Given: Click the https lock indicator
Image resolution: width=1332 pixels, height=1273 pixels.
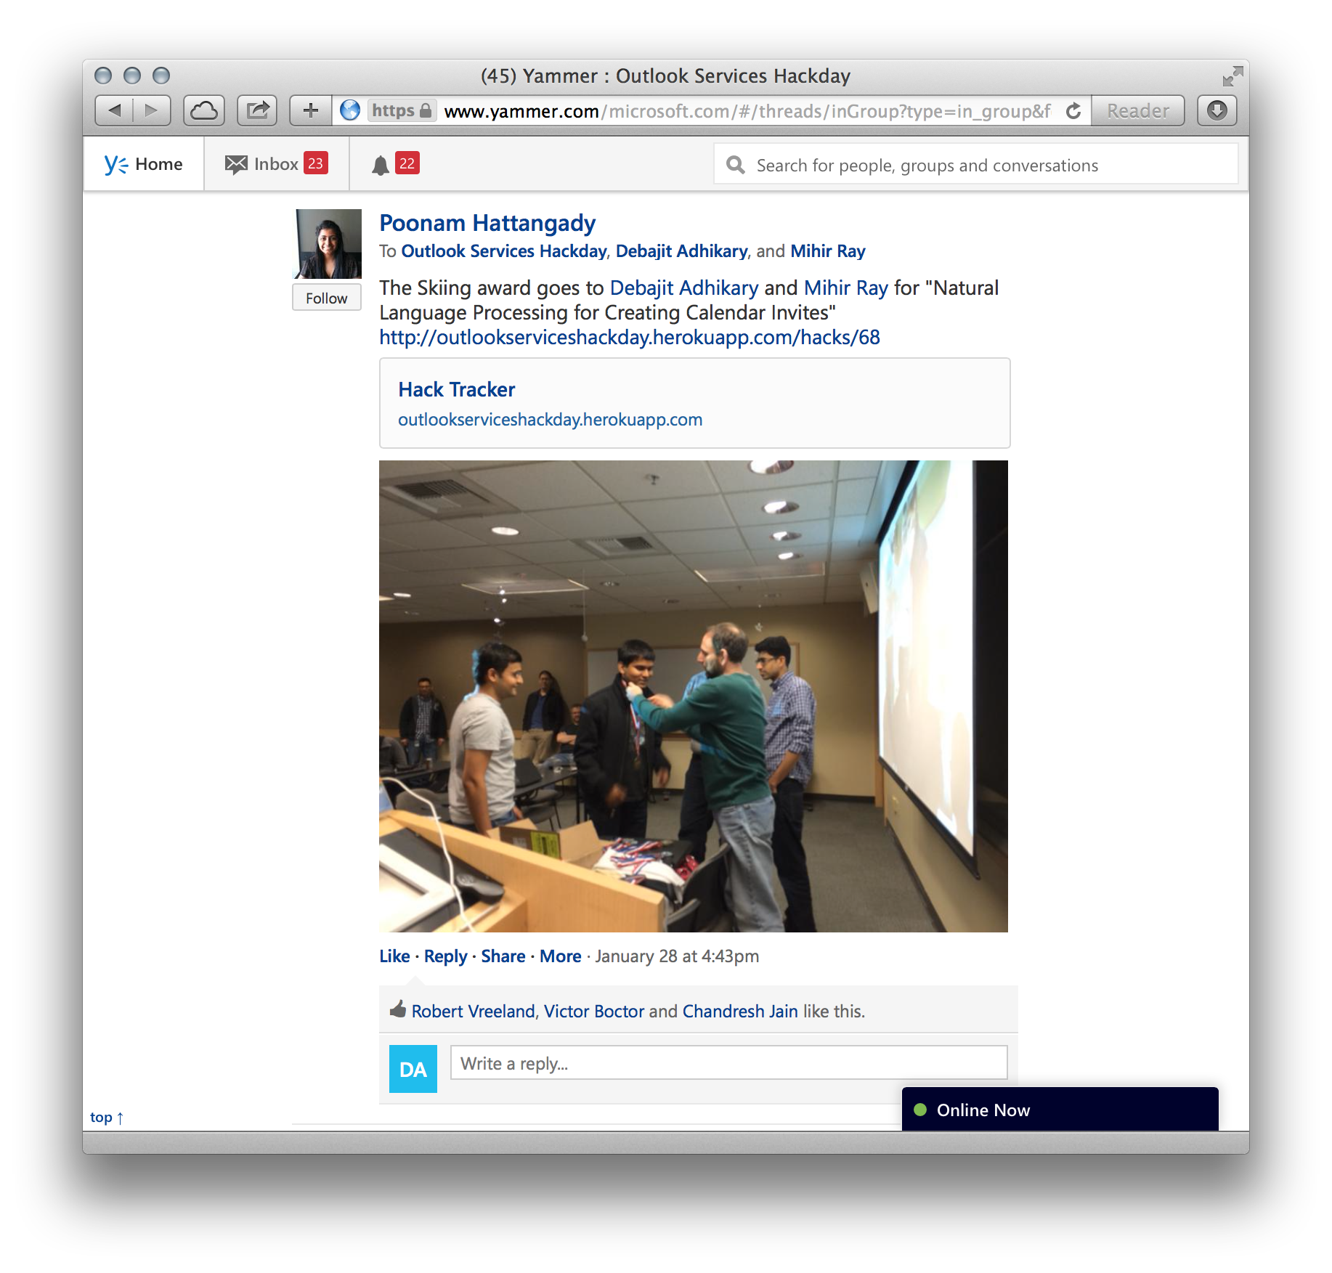Looking at the screenshot, I should click(x=402, y=110).
